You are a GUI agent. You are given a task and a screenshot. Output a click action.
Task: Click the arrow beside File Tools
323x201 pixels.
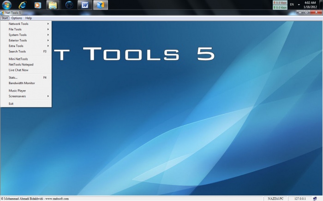[48, 29]
